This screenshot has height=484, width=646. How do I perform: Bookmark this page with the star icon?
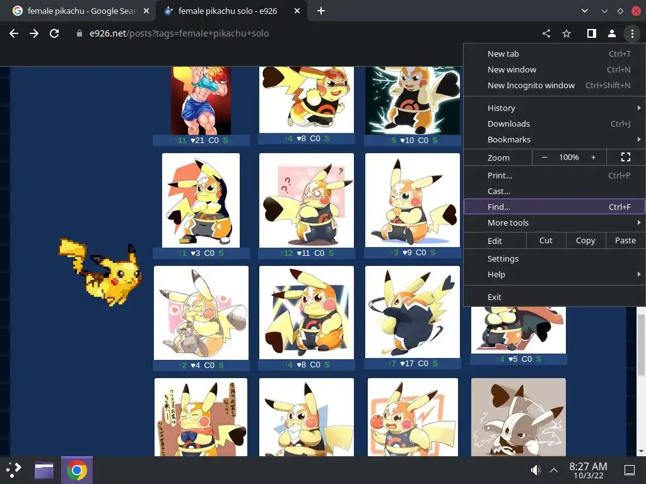pyautogui.click(x=567, y=33)
